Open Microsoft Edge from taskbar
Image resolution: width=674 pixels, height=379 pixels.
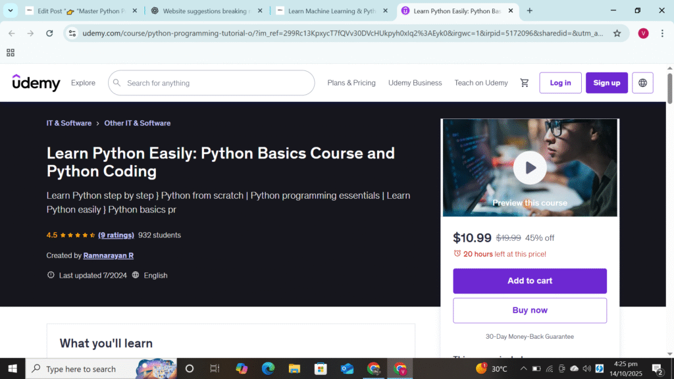click(x=268, y=368)
